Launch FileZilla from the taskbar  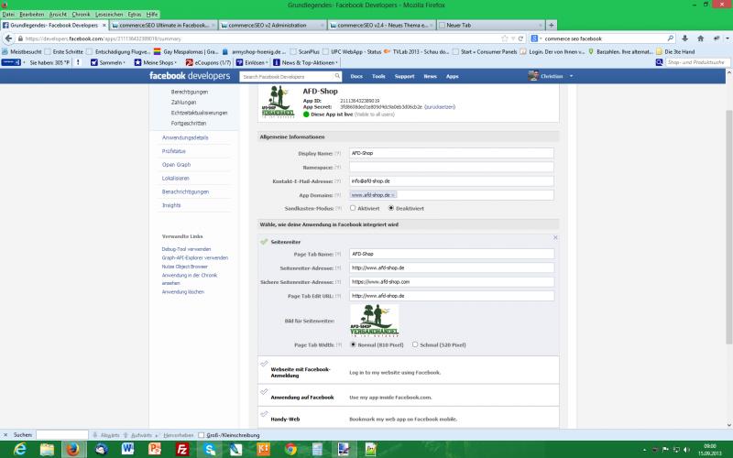click(x=182, y=449)
